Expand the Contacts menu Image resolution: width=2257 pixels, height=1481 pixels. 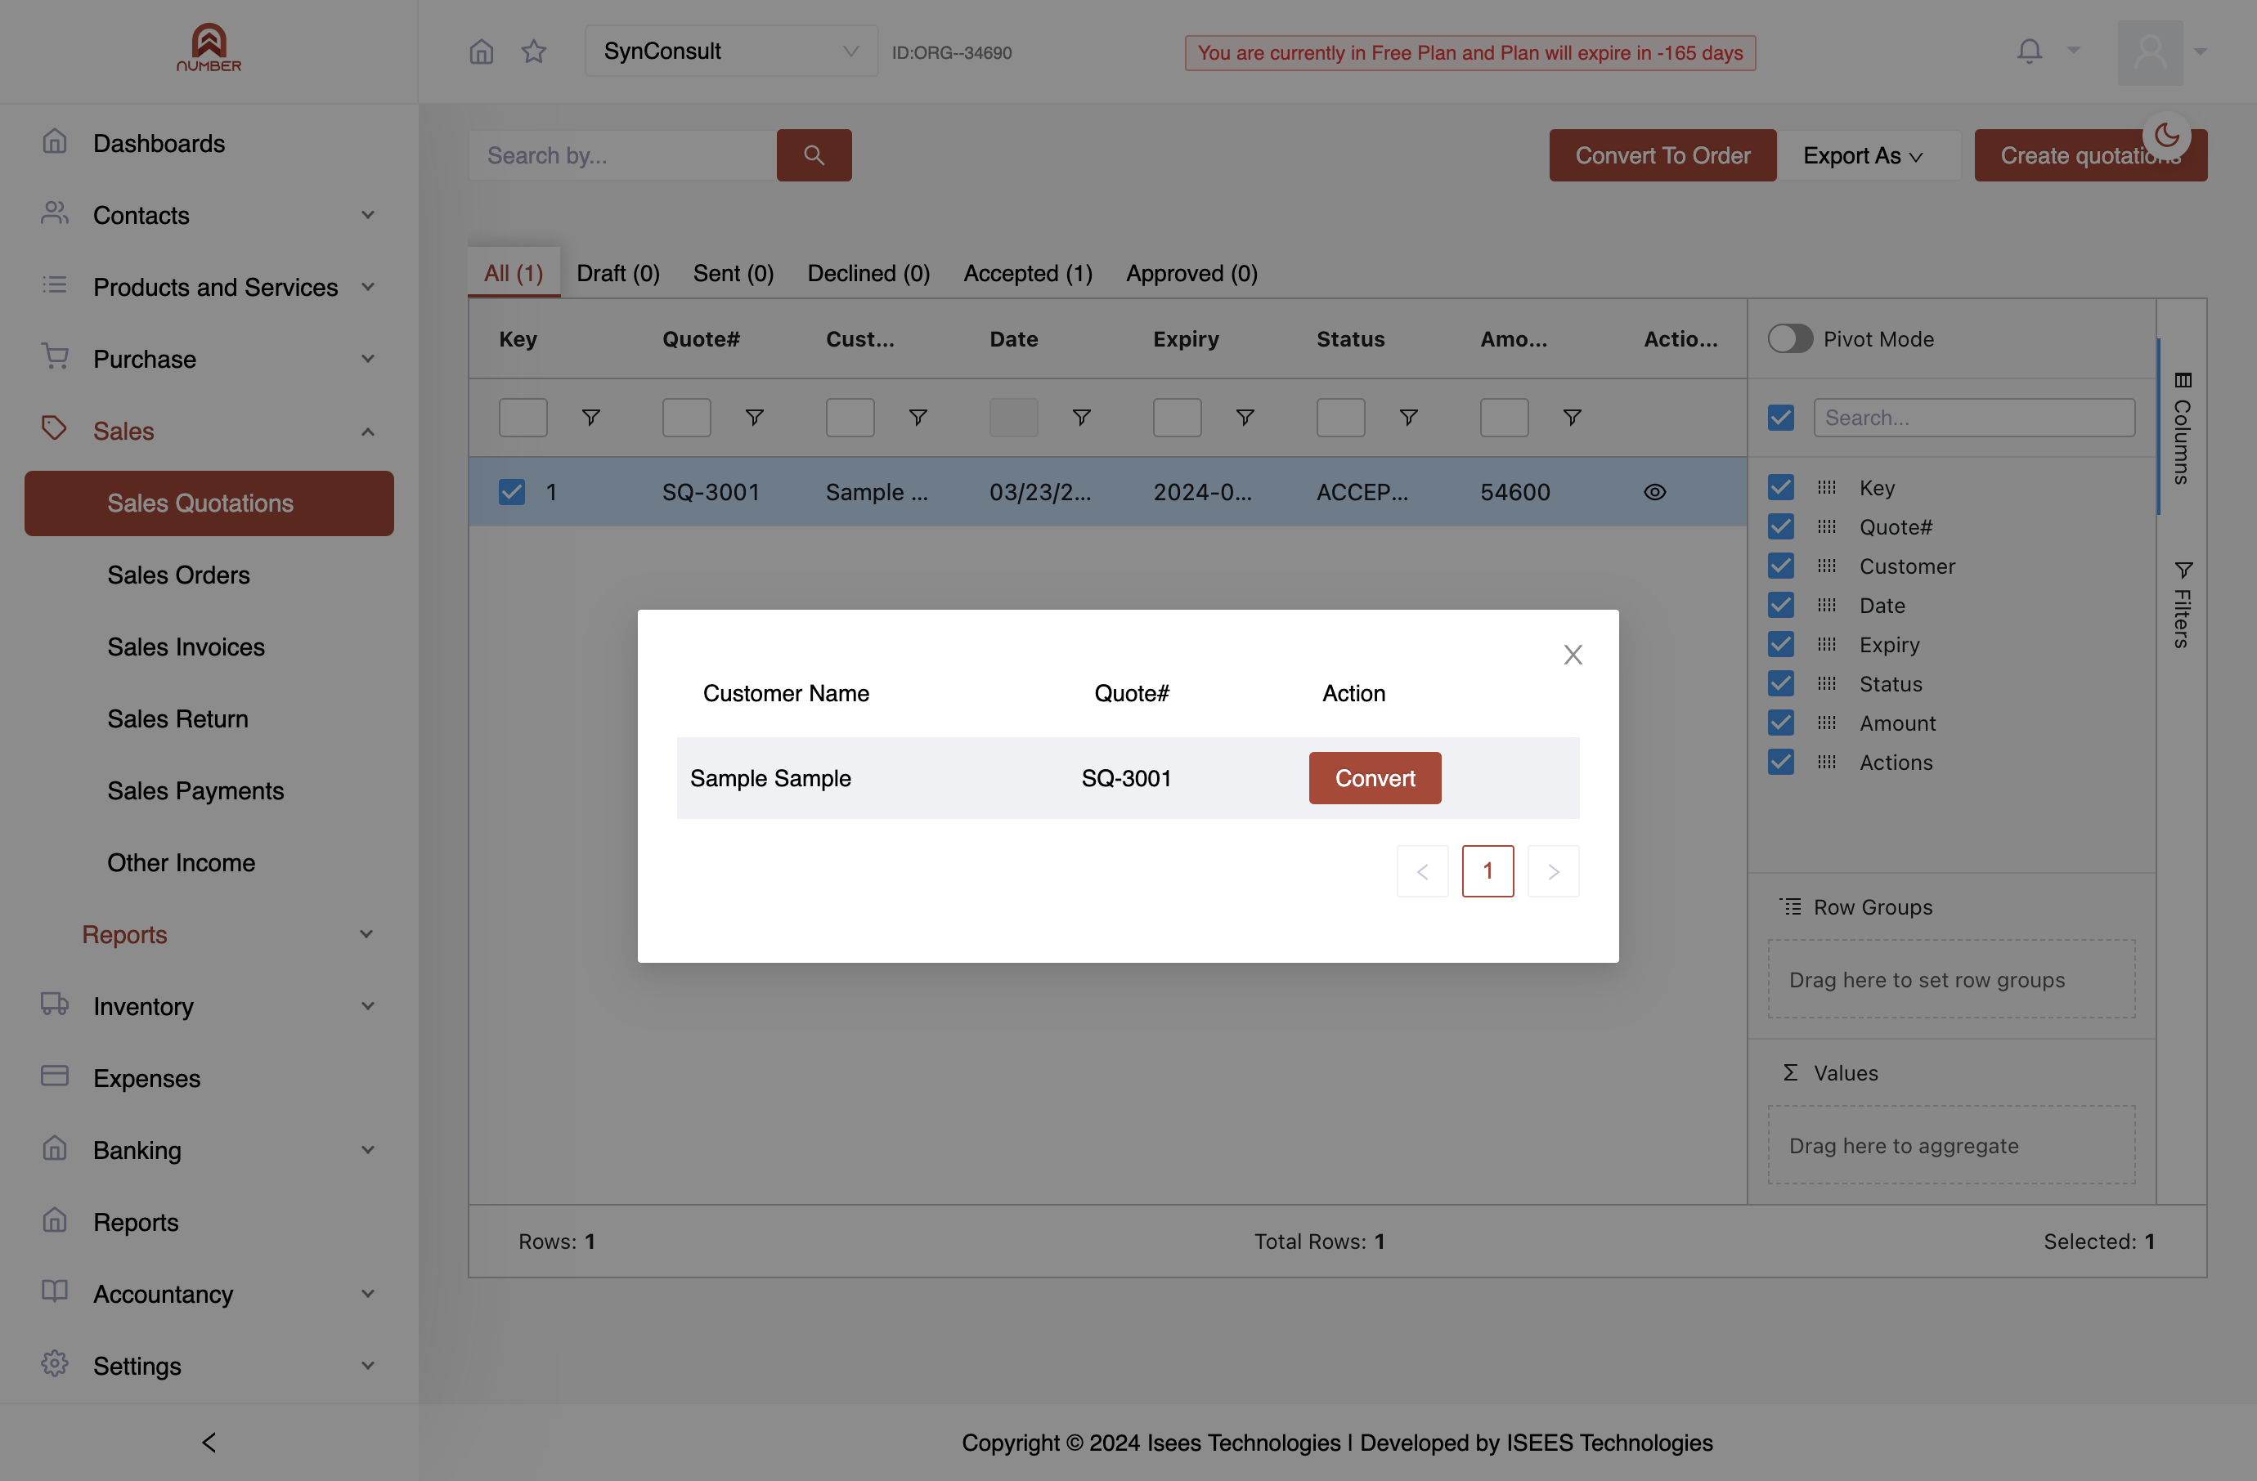[x=209, y=215]
